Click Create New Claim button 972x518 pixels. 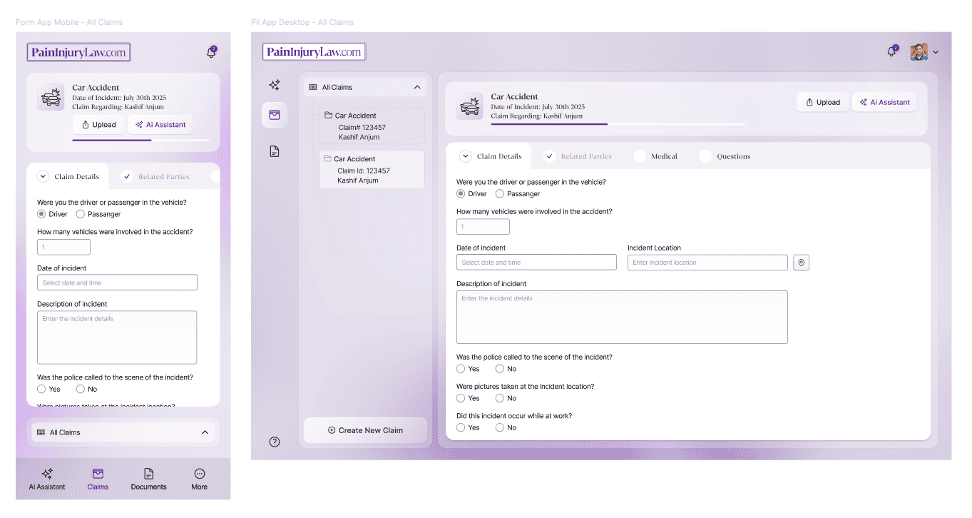tap(365, 430)
